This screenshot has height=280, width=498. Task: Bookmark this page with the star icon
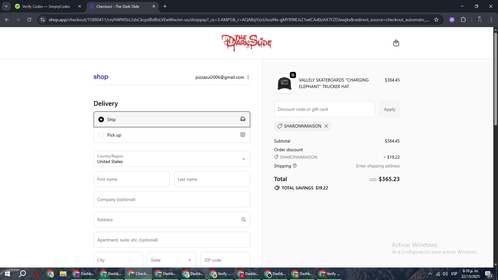pos(436,20)
